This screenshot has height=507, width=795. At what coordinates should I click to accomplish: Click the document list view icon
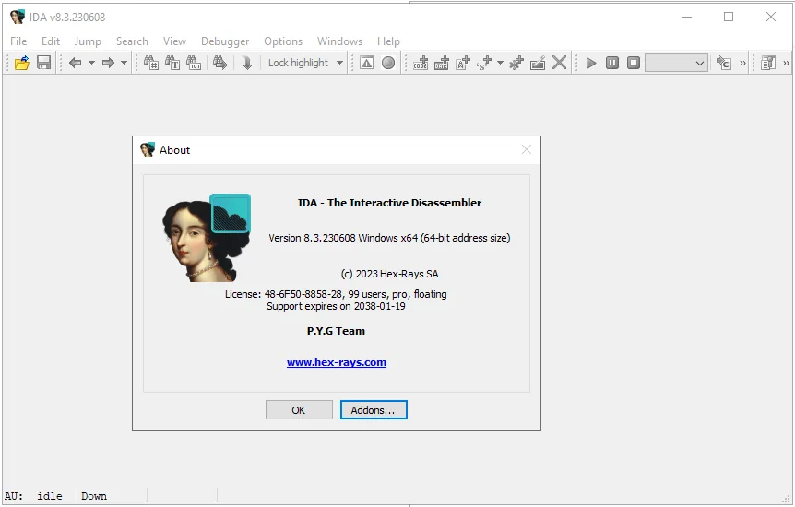tap(768, 63)
